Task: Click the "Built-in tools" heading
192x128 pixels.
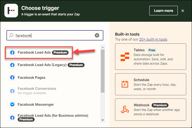Action: point(127,34)
